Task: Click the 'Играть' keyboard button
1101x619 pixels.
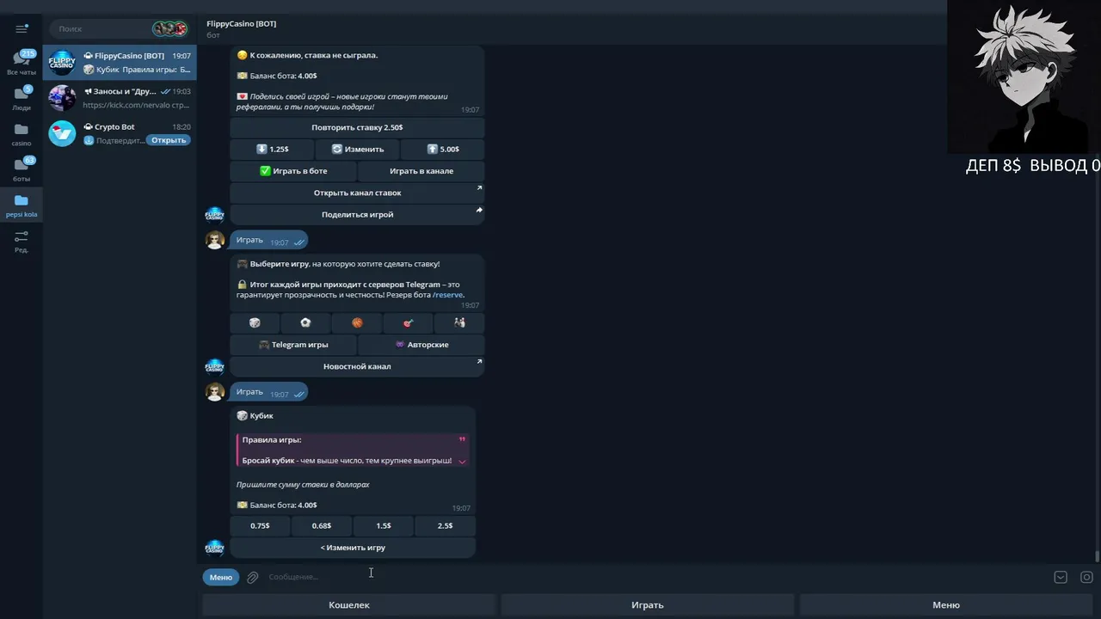Action: coord(648,605)
